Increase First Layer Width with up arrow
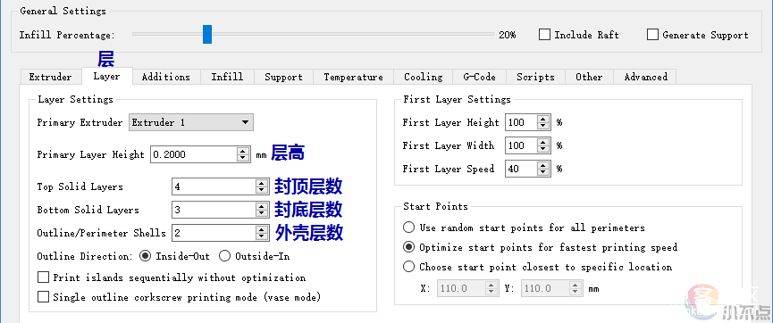The width and height of the screenshot is (773, 323). pos(542,142)
